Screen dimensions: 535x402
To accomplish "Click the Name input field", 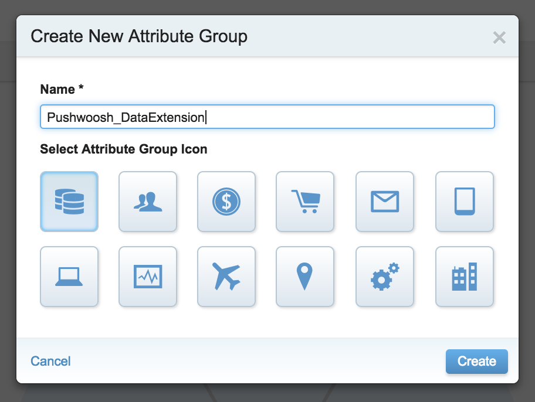I will pos(267,117).
